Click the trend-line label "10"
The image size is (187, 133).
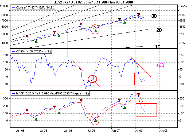click(x=158, y=47)
